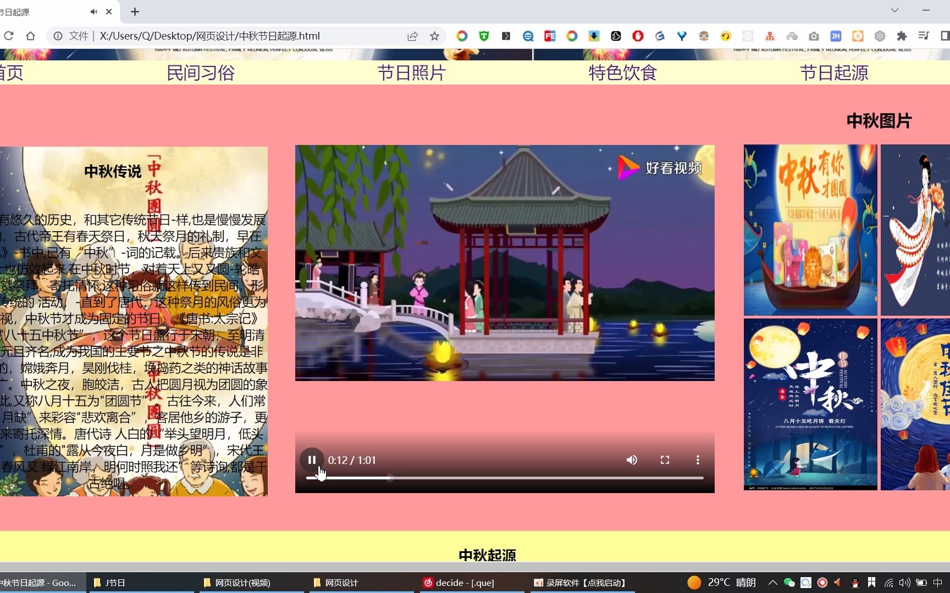Open the browser extensions puzzle icon
The image size is (950, 593).
[902, 36]
